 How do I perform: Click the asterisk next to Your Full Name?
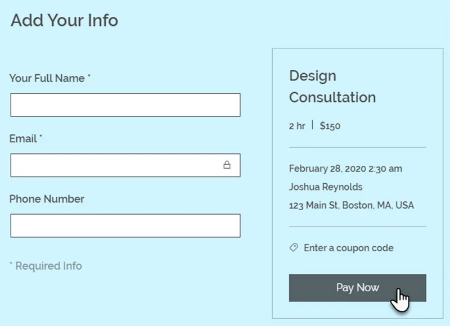pyautogui.click(x=88, y=76)
